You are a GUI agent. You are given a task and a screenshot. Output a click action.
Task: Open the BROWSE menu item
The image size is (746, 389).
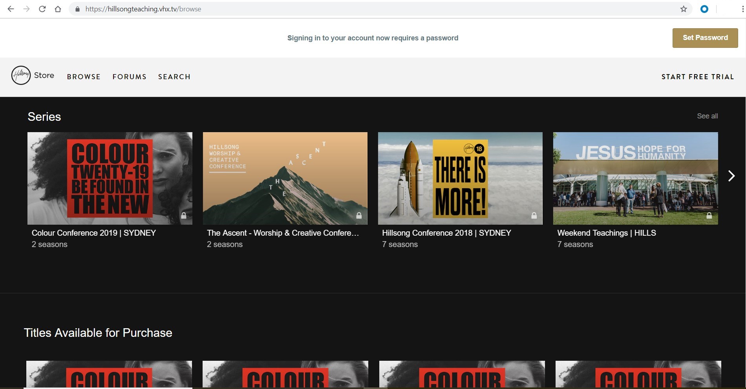(84, 77)
